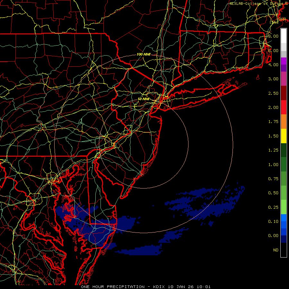This screenshot has height=289, width=289.
Task: Select the 1.50 legend value
Action: coord(273,136)
